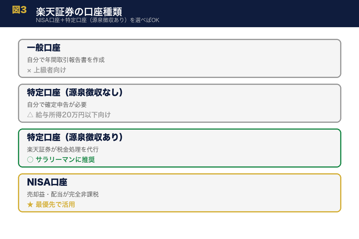Click the text 楽天証券が税金処理を代行
This screenshot has height=239, width=359.
(x=63, y=149)
